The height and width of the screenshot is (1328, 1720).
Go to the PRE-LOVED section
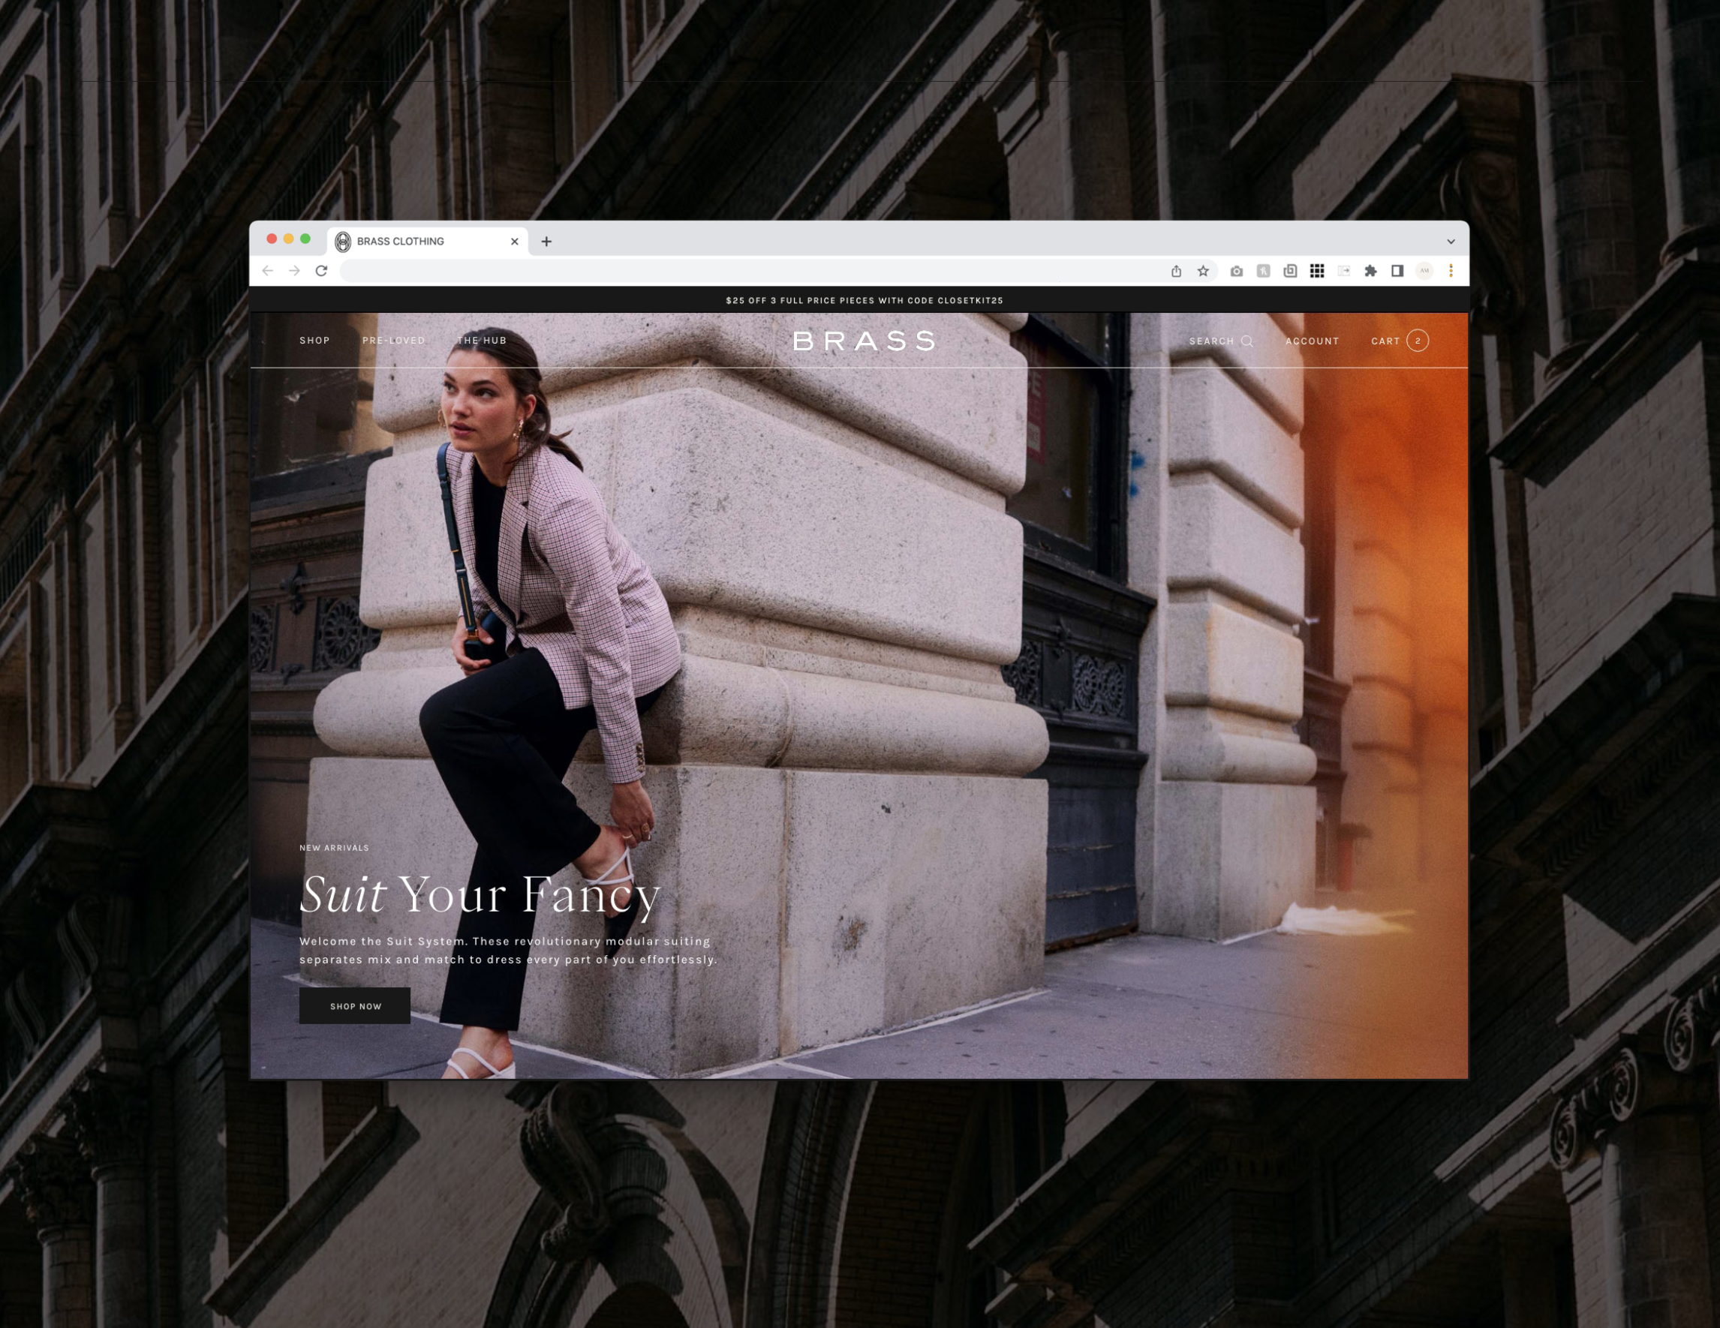(393, 341)
